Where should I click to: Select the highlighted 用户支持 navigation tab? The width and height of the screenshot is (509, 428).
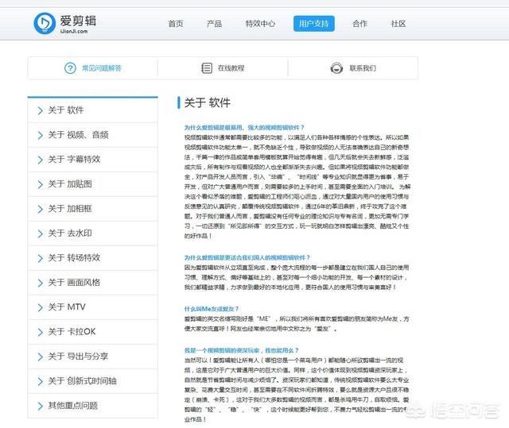[313, 24]
